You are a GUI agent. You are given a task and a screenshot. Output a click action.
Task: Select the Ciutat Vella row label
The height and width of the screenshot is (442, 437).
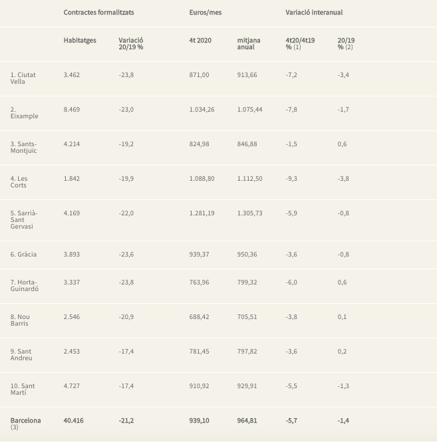23,78
